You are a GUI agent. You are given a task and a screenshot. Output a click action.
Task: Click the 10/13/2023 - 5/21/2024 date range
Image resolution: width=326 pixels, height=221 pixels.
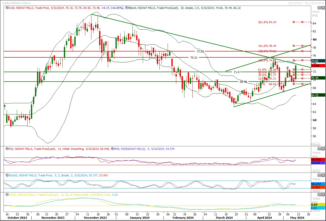click(x=306, y=3)
